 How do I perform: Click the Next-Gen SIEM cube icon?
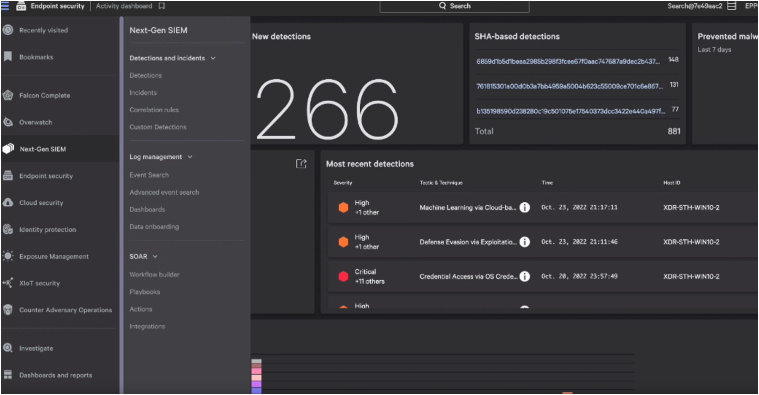(x=8, y=149)
